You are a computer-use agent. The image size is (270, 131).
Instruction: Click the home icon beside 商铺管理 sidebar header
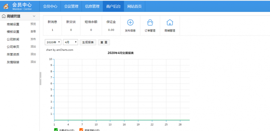4,16
